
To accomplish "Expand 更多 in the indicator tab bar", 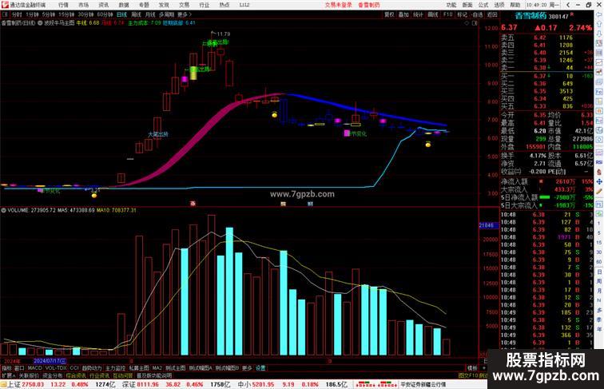I will click(247, 368).
